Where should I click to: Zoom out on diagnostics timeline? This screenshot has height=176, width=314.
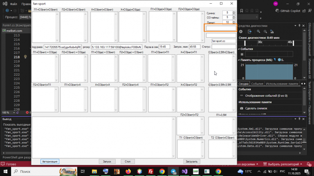[x=265, y=31]
